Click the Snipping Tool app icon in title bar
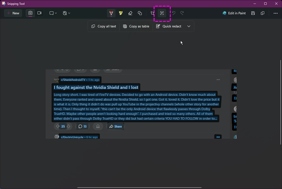 click(x=3, y=3)
